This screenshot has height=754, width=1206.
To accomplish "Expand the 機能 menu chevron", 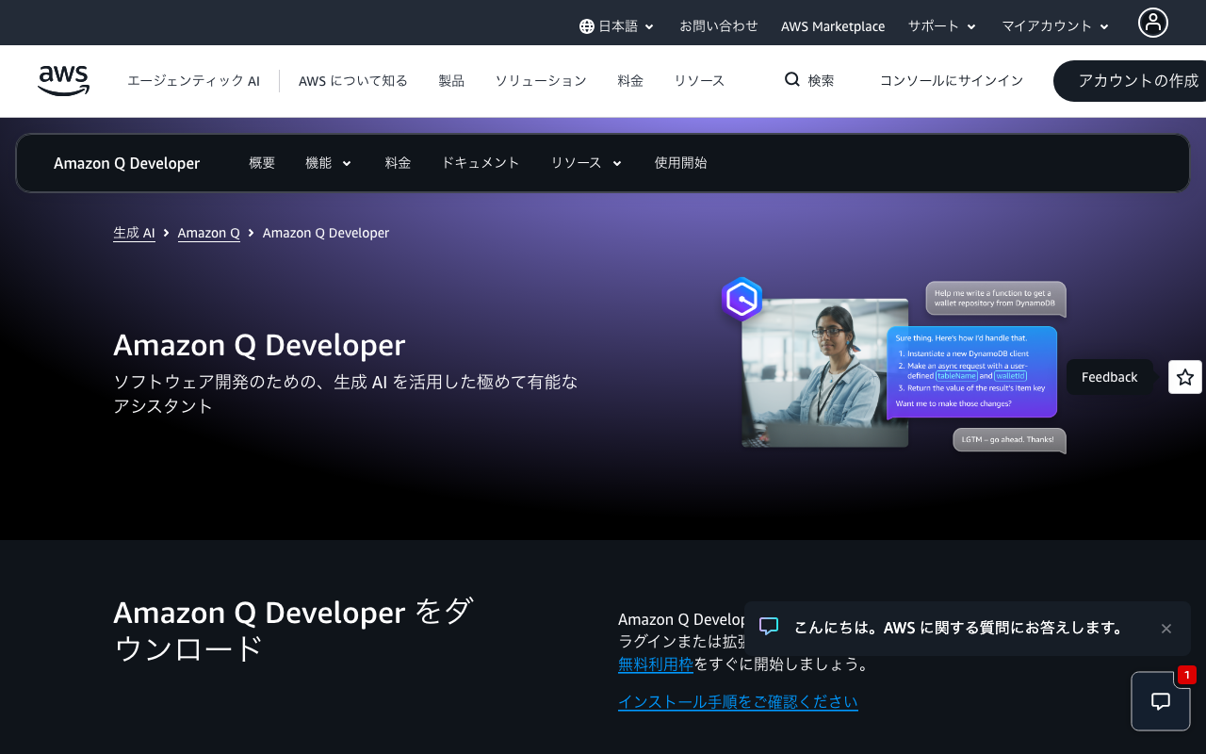I will pyautogui.click(x=347, y=164).
